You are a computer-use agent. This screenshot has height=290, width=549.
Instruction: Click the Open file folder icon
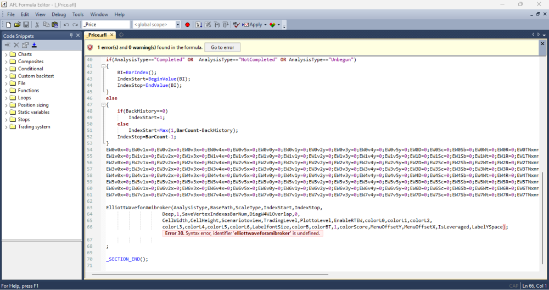pos(18,25)
